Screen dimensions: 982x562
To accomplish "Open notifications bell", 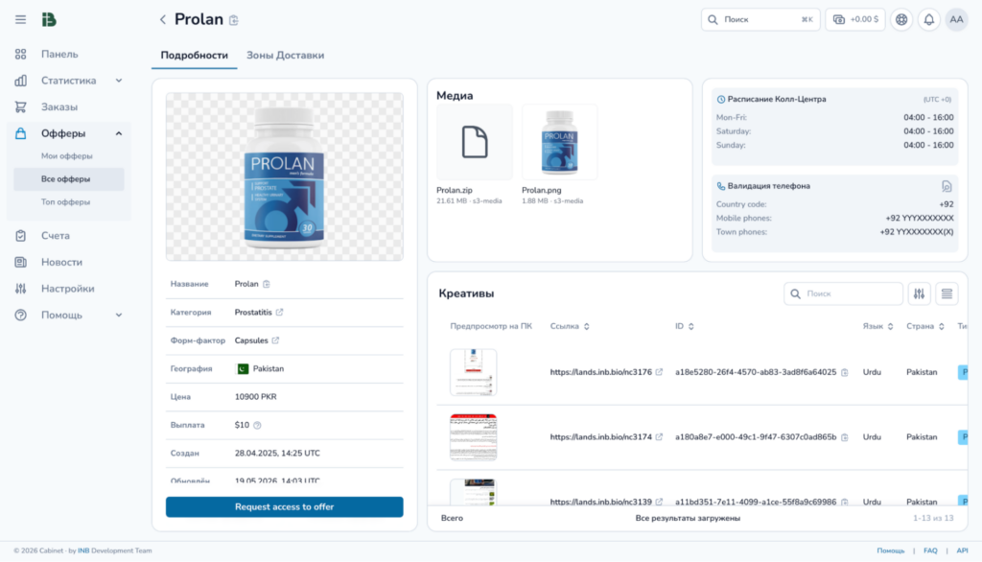I will (928, 19).
